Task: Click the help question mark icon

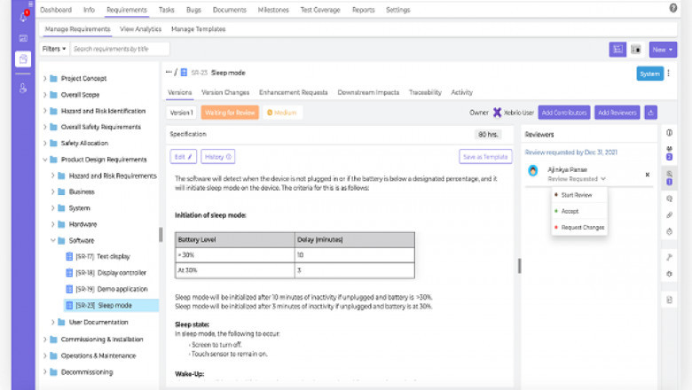Action: pos(673,8)
